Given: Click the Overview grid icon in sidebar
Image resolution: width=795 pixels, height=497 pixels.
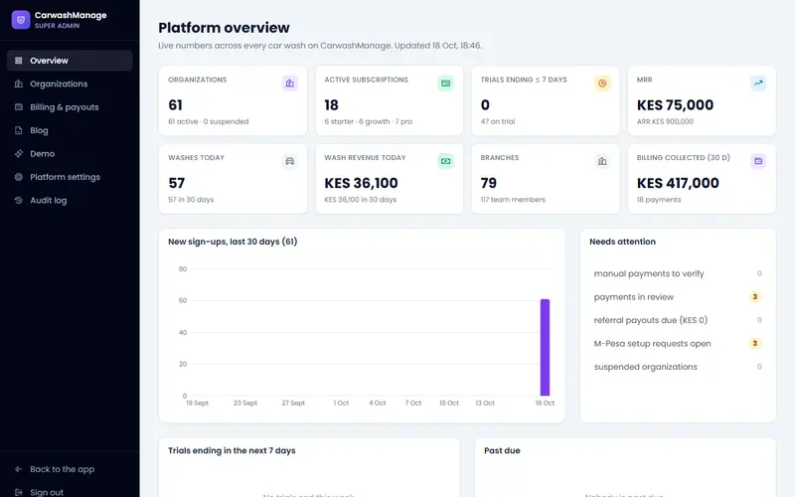Looking at the screenshot, I should point(19,61).
